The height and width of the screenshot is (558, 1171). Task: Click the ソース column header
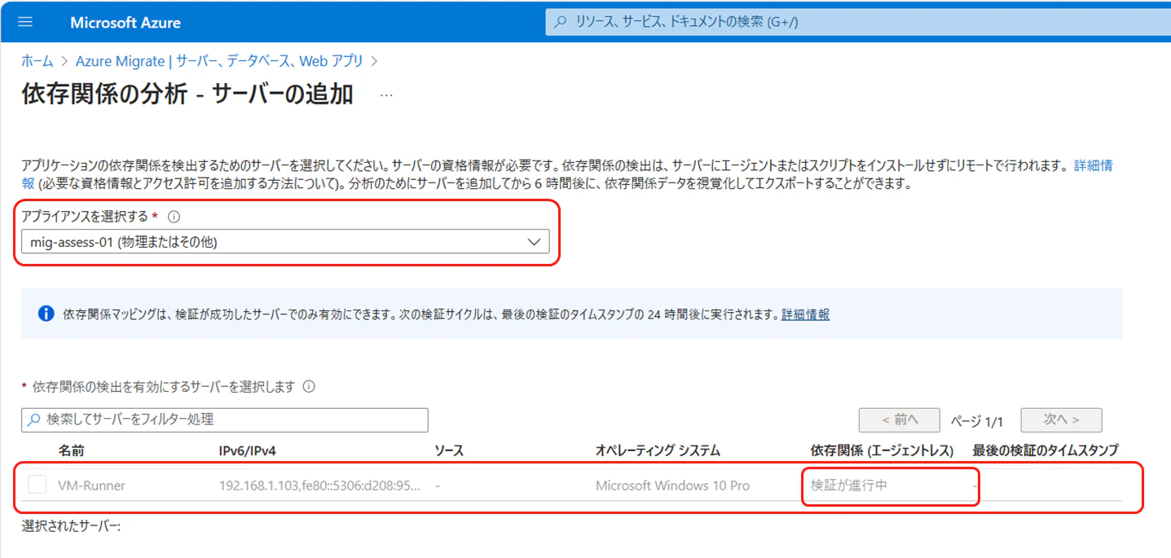(x=451, y=450)
